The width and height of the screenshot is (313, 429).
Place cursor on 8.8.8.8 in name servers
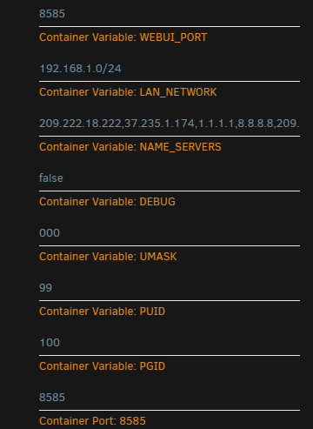tap(256, 124)
